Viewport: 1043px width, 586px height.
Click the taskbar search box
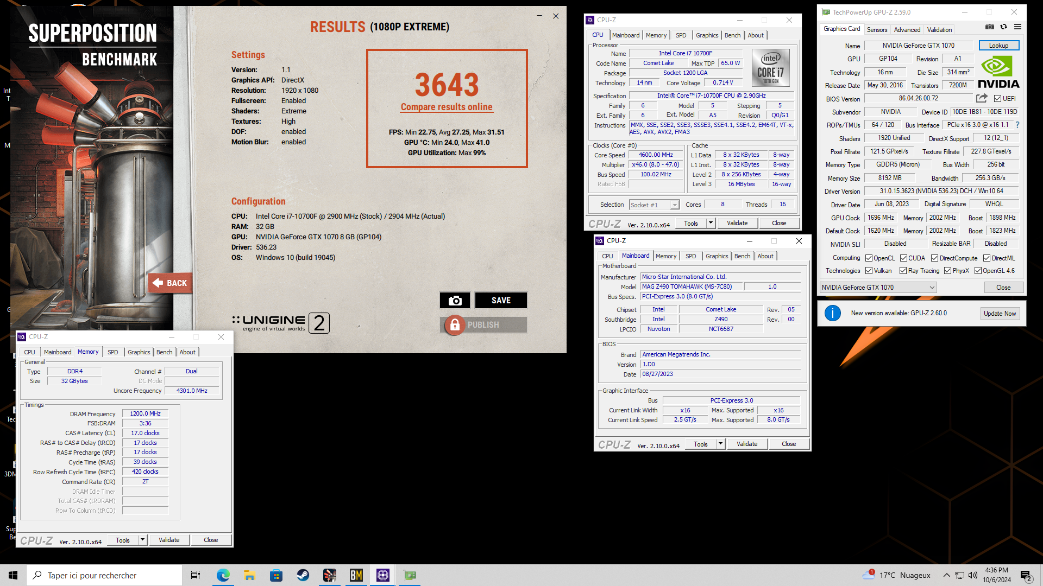coord(104,575)
